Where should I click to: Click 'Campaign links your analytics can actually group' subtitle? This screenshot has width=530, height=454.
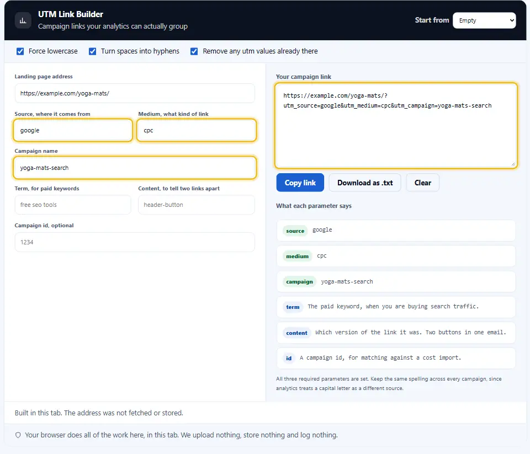113,26
